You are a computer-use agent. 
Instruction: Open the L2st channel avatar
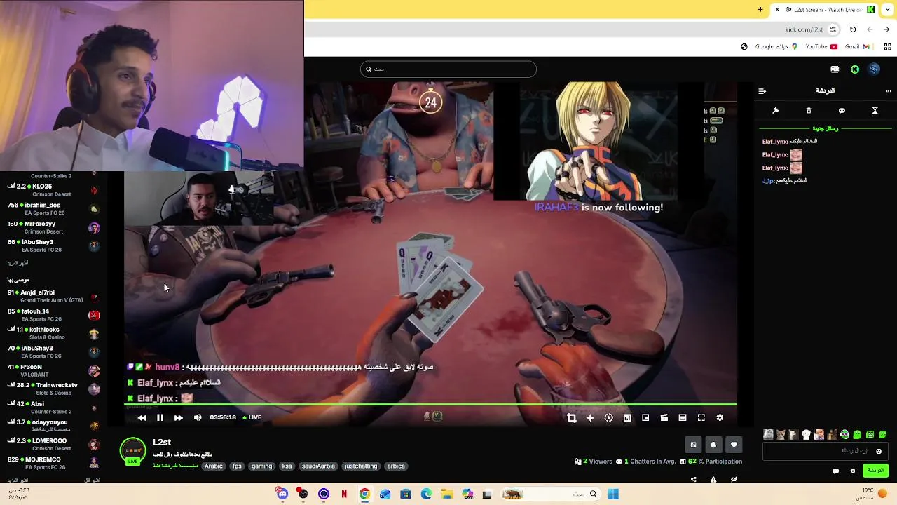tap(132, 451)
